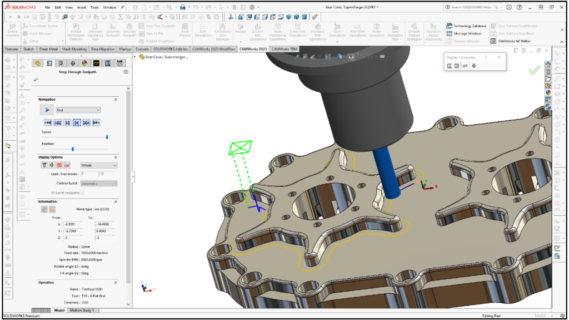Open the PropertyManager tab icon
569x320 pixels.
pos(49,63)
